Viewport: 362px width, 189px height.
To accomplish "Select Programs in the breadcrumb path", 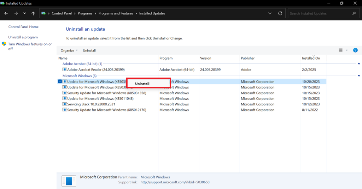I will click(x=85, y=13).
